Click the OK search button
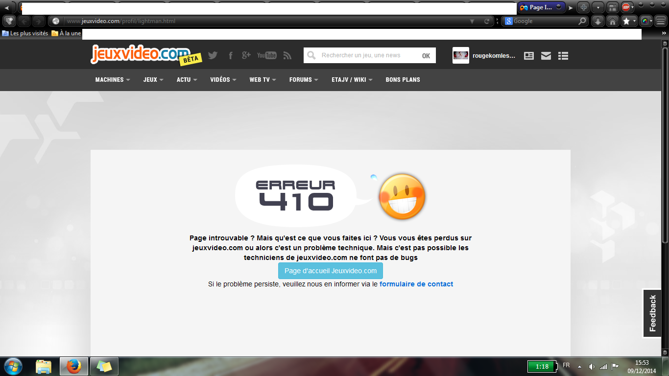The image size is (669, 376). (x=426, y=56)
